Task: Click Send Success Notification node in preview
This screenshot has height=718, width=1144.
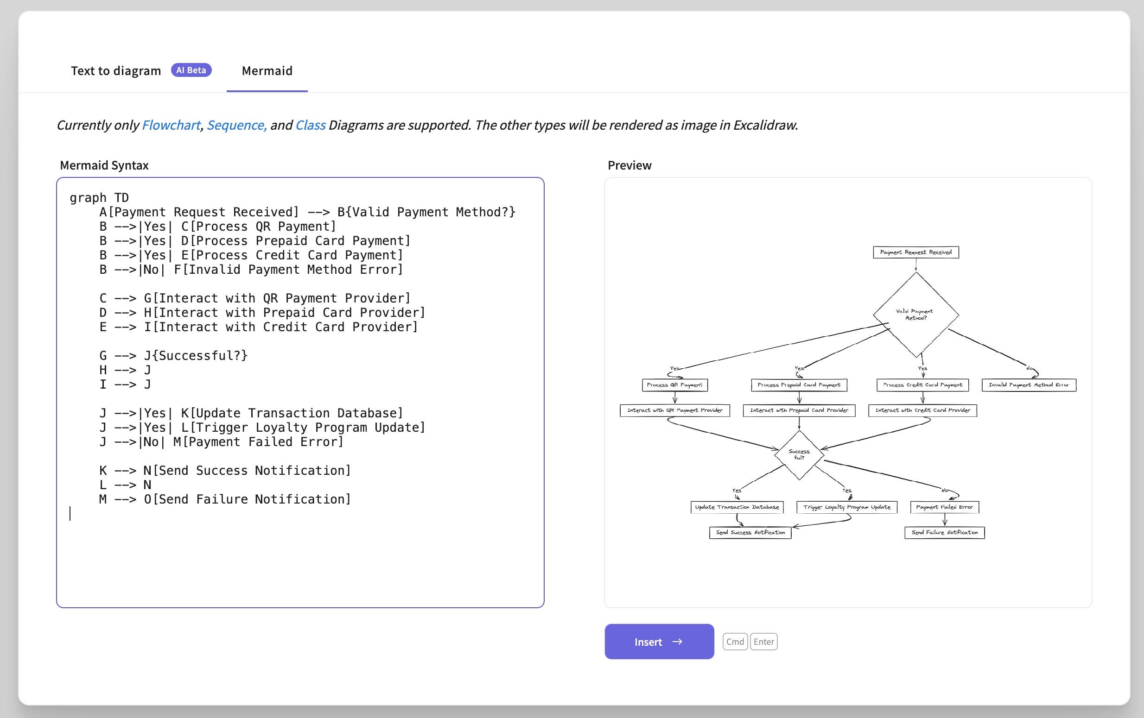Action: 750,533
